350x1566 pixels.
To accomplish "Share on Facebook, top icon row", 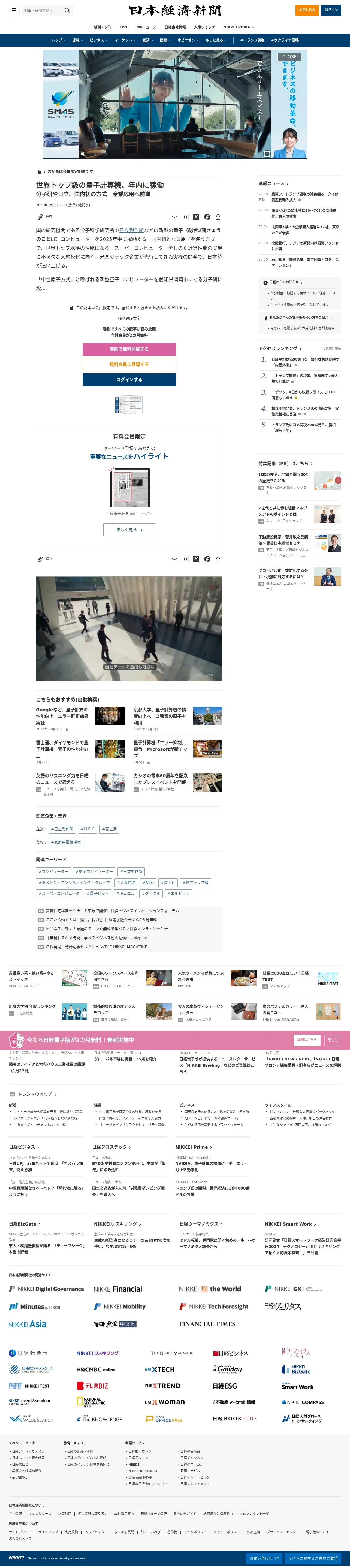I will click(207, 216).
